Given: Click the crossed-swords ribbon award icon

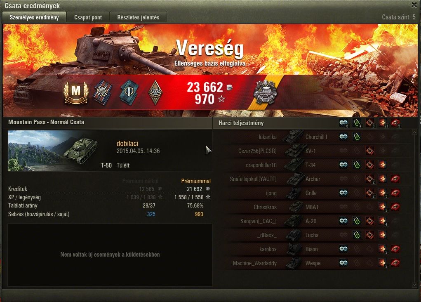Looking at the screenshot, I should tap(103, 92).
